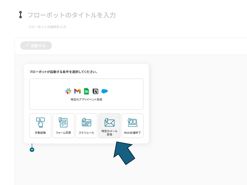Pick the スケジュール calendar trigger icon
Viewport: 247px width, 185px height.
pos(86,122)
